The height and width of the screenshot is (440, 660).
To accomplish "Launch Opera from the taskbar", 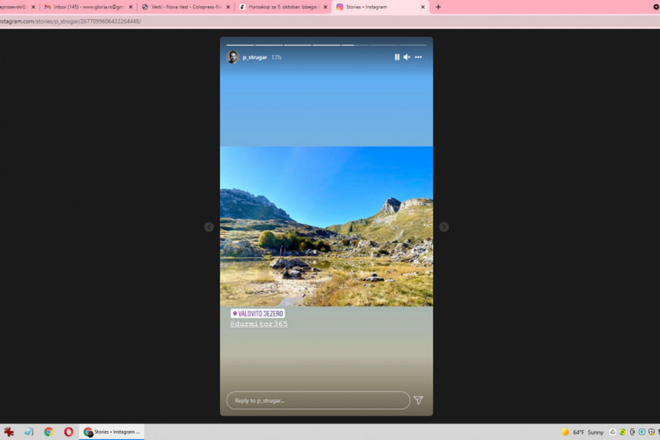I will point(69,432).
